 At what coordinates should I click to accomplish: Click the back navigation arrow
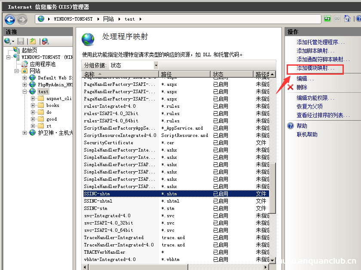[x=9, y=19]
